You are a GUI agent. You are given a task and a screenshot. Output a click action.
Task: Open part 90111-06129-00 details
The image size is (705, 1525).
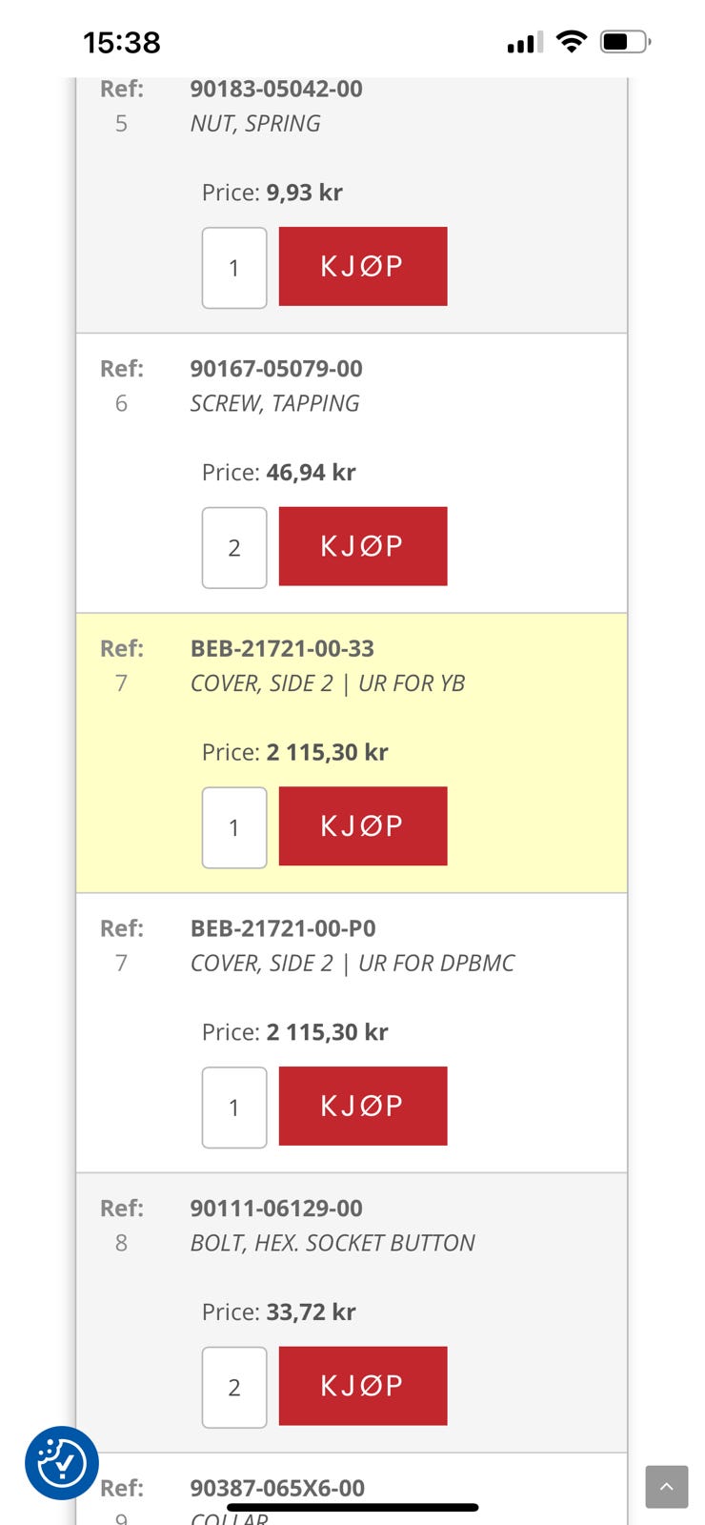tap(276, 1208)
